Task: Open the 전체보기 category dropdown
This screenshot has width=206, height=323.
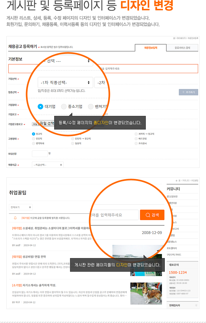Action: [21, 207]
